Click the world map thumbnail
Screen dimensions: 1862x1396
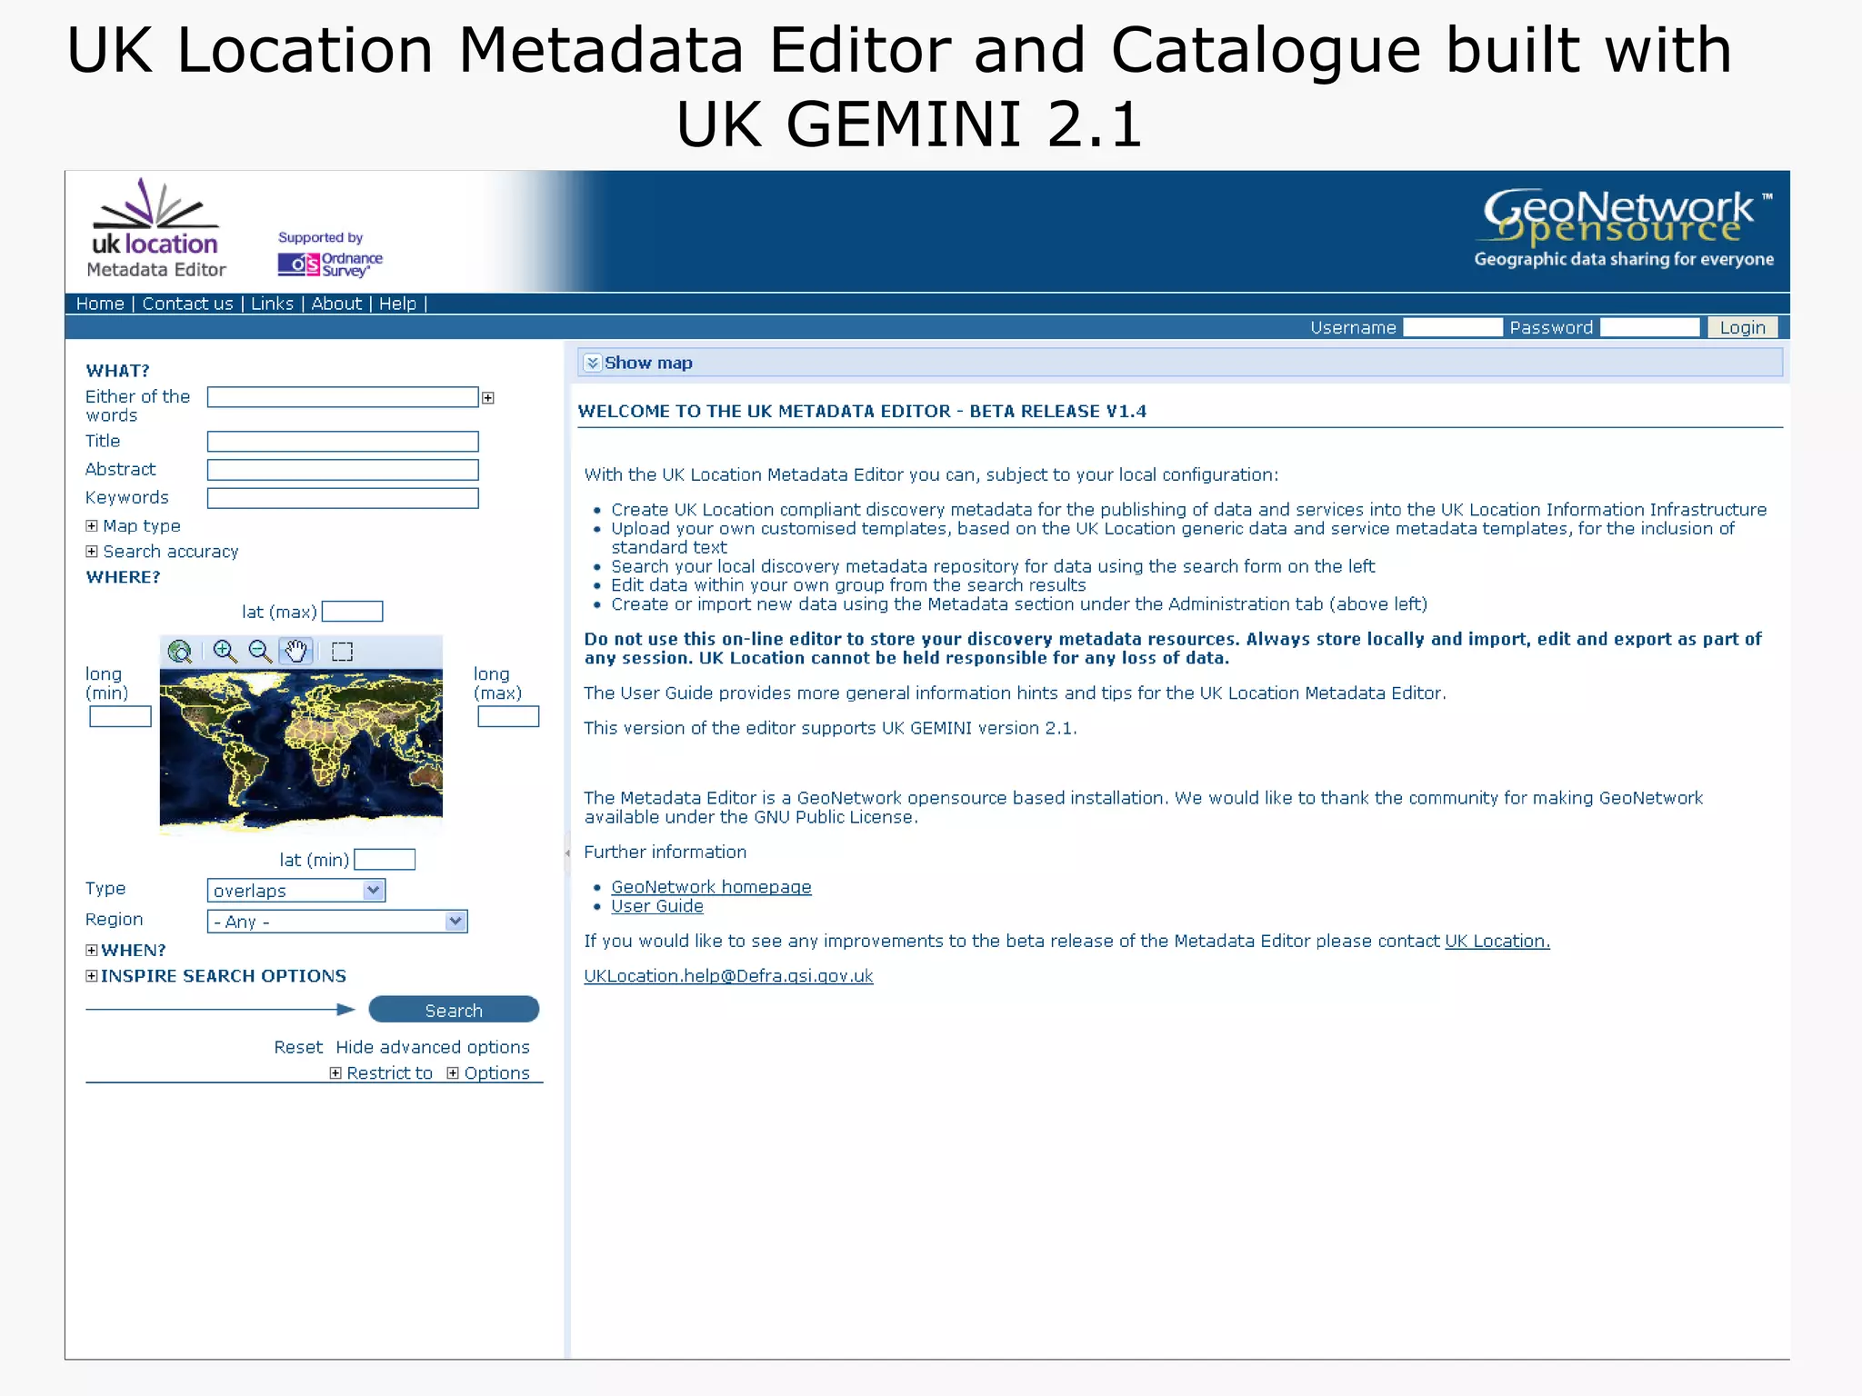click(301, 751)
